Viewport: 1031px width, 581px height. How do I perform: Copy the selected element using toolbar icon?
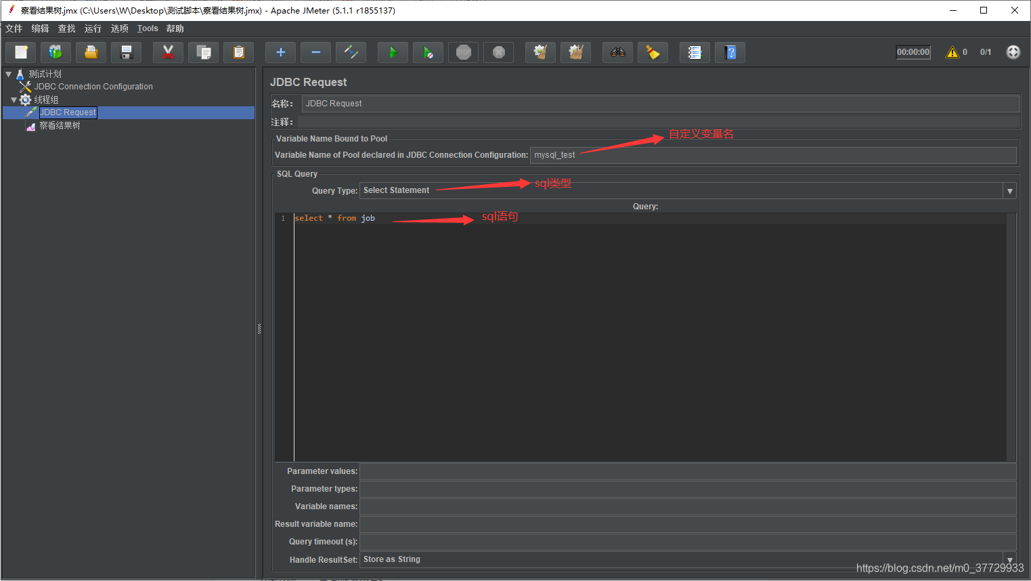tap(203, 51)
